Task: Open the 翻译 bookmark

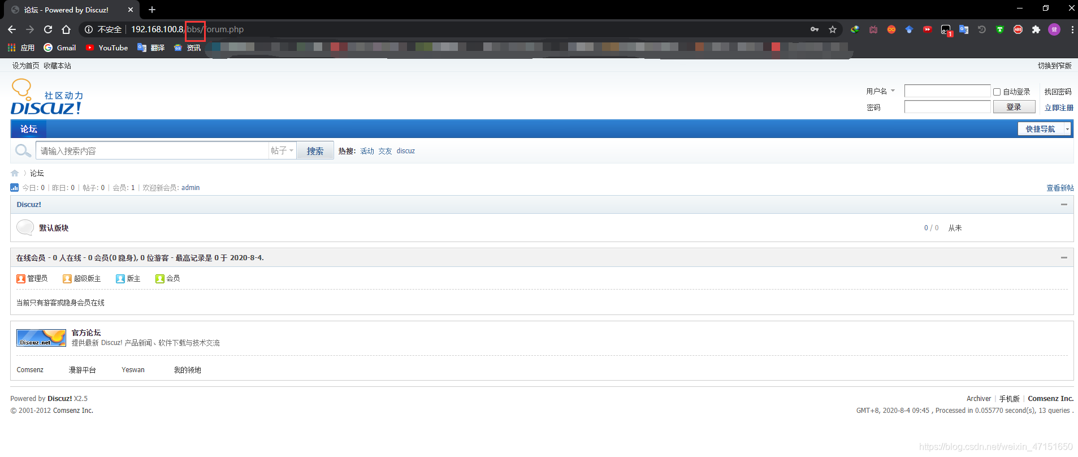Action: [x=151, y=48]
